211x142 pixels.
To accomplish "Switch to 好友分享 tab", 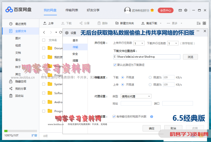I will (x=93, y=10).
